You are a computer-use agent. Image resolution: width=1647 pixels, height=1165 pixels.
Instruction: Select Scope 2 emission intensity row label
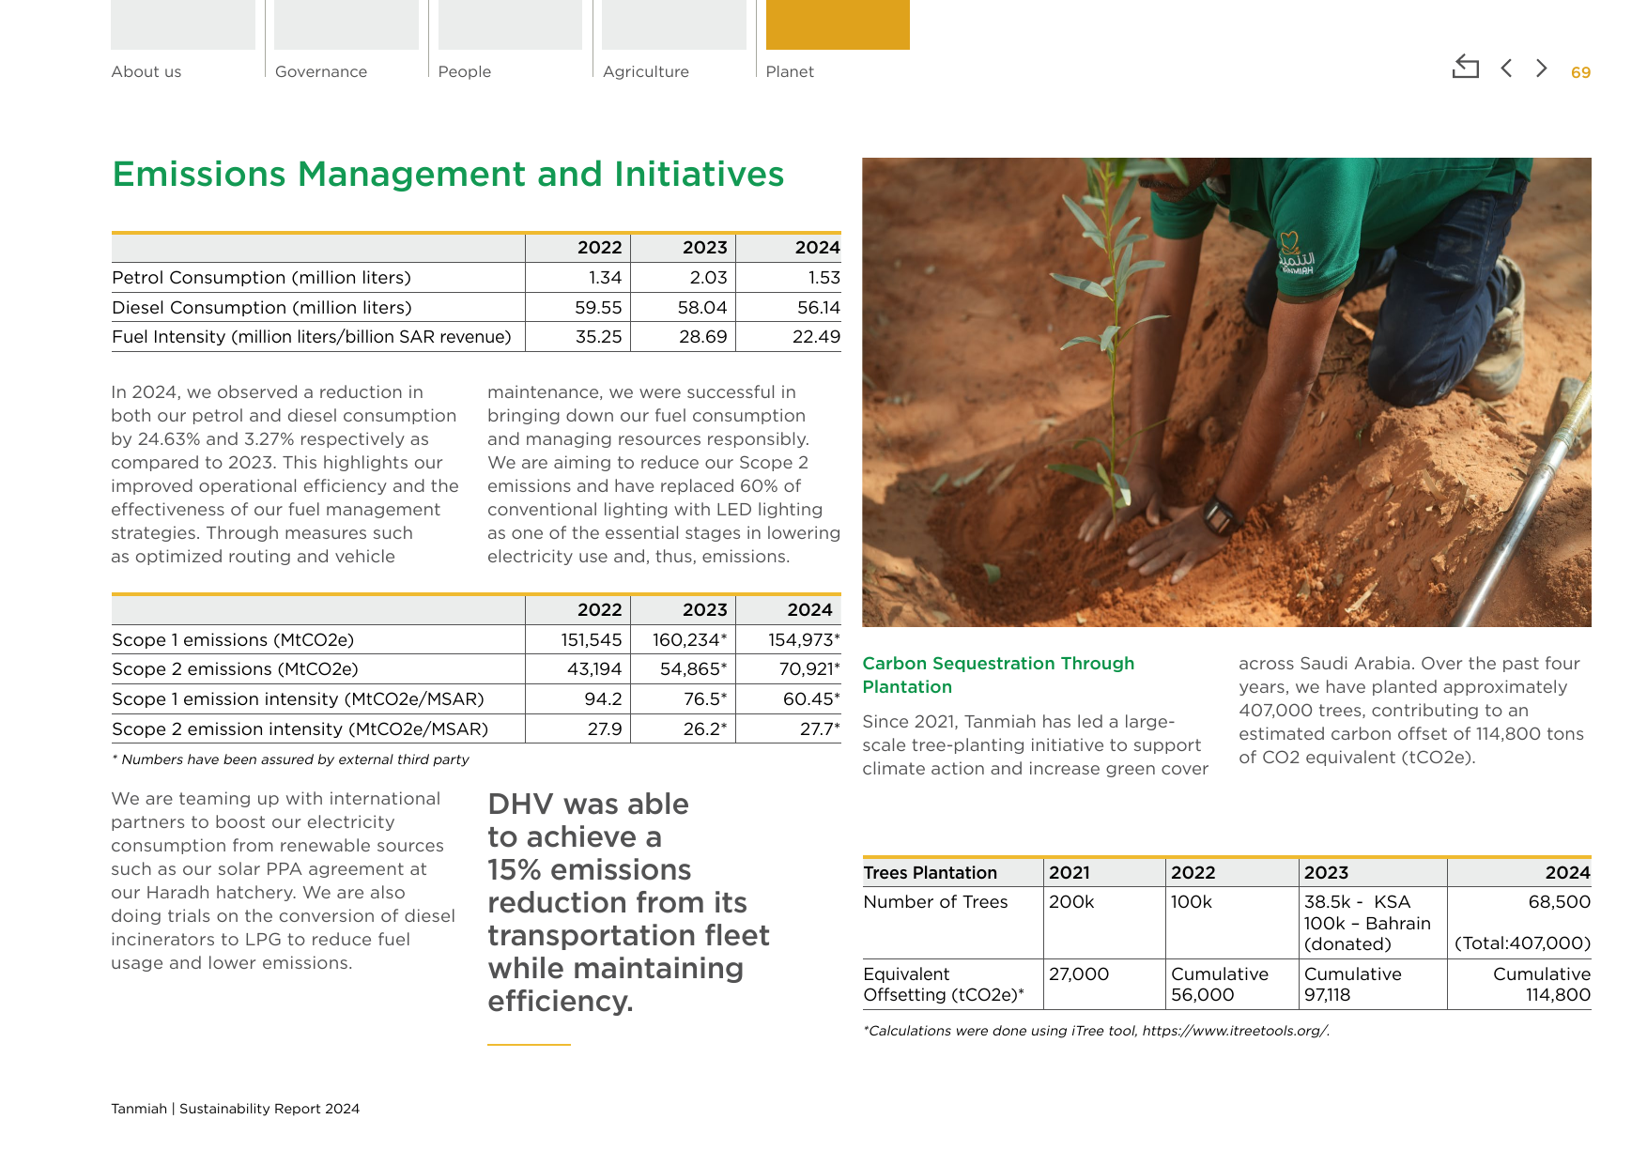click(300, 729)
